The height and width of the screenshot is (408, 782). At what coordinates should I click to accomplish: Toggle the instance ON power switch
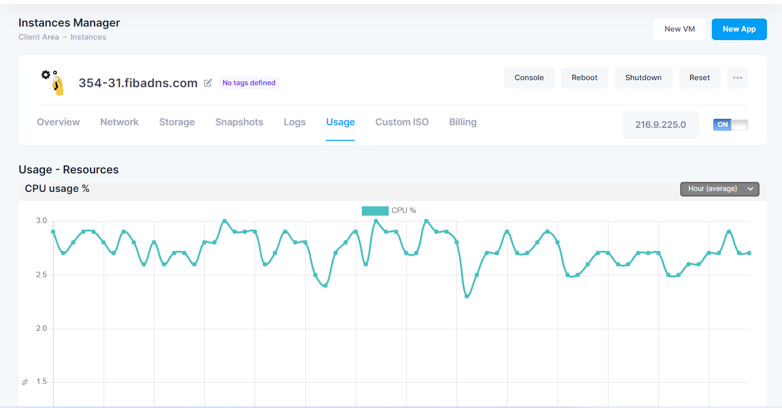point(730,125)
